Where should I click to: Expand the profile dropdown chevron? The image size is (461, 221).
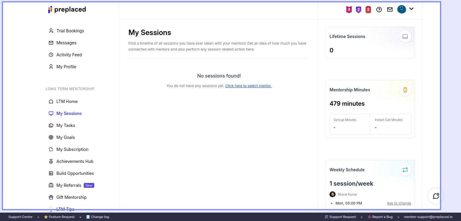411,9
